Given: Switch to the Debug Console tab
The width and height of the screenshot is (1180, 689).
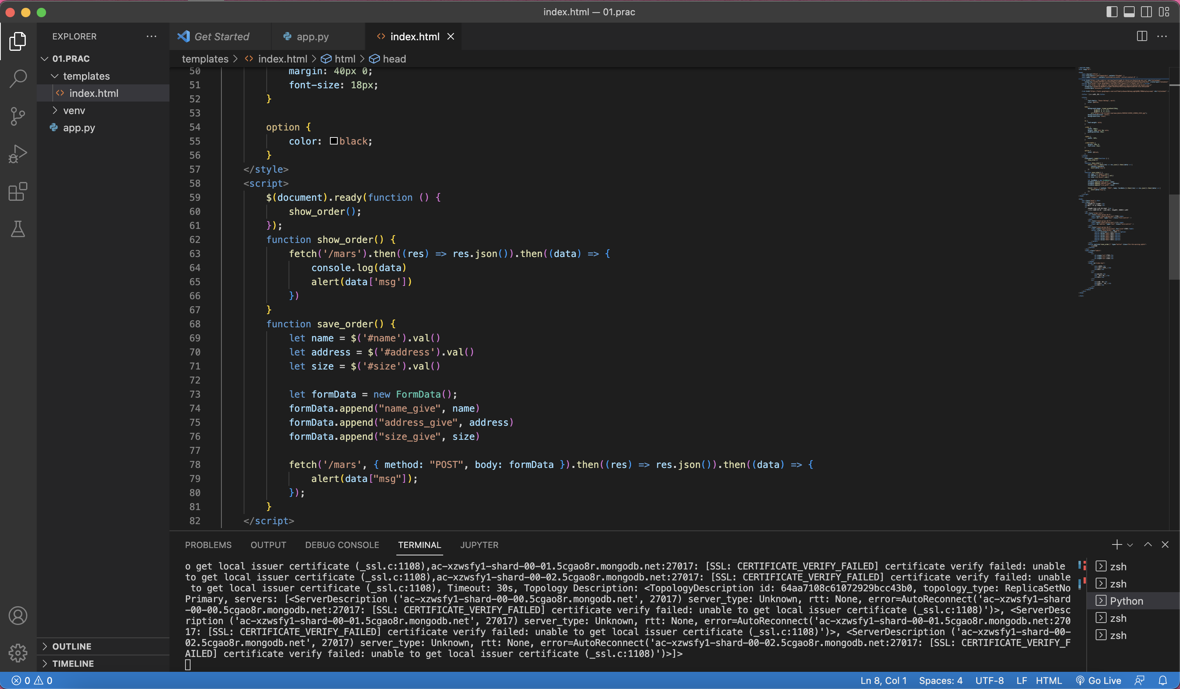Looking at the screenshot, I should point(342,545).
